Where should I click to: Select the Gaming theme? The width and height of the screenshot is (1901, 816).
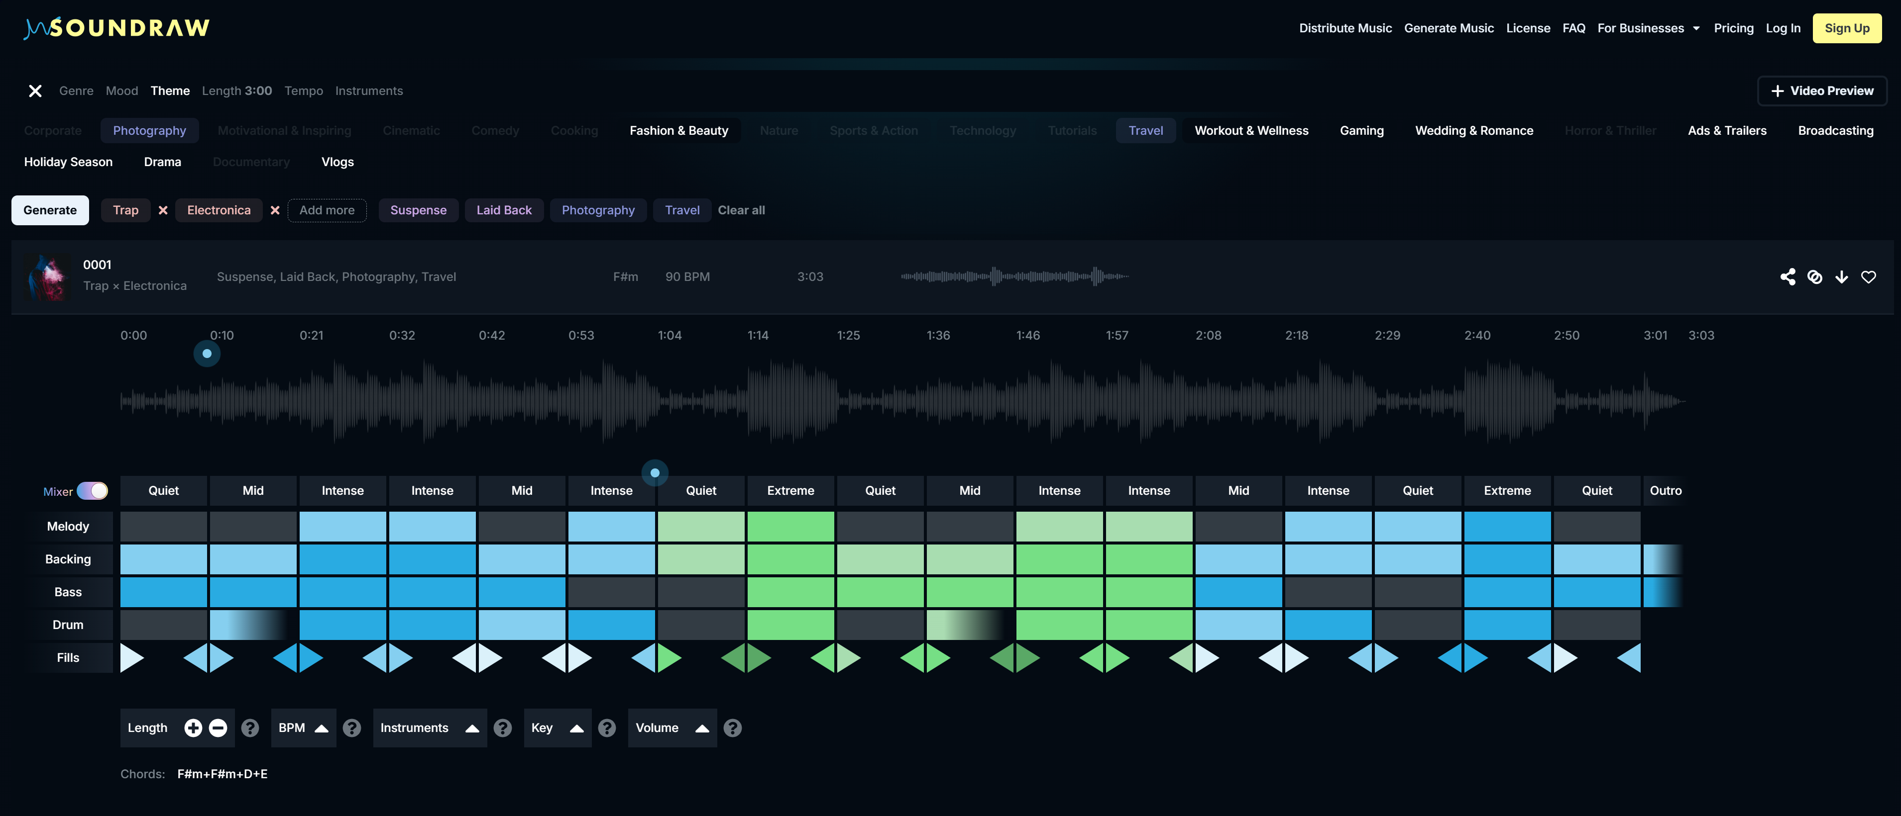point(1361,130)
